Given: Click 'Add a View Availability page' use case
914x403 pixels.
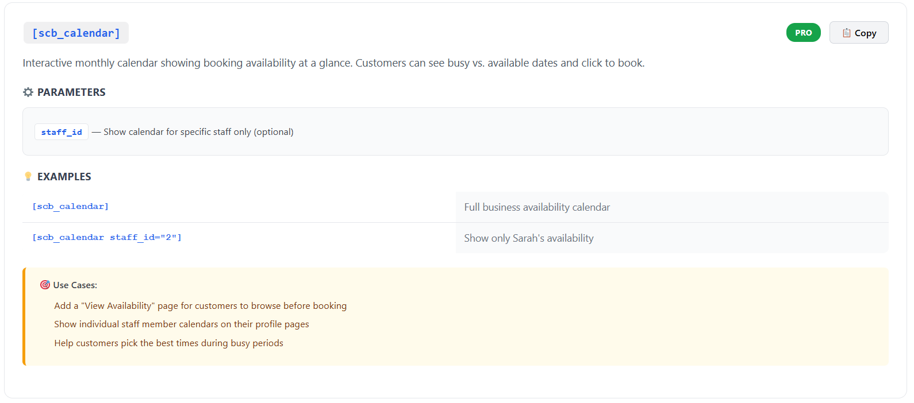Looking at the screenshot, I should [201, 306].
